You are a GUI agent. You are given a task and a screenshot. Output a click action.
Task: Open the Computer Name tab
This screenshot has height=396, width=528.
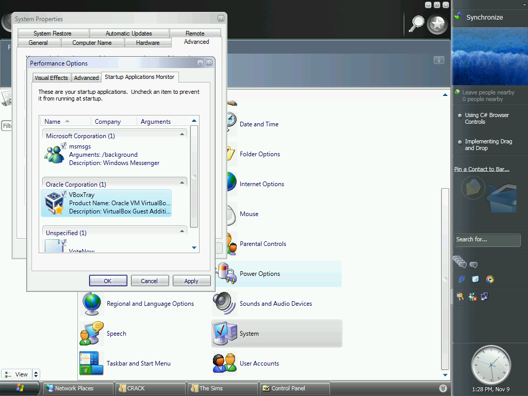point(92,43)
